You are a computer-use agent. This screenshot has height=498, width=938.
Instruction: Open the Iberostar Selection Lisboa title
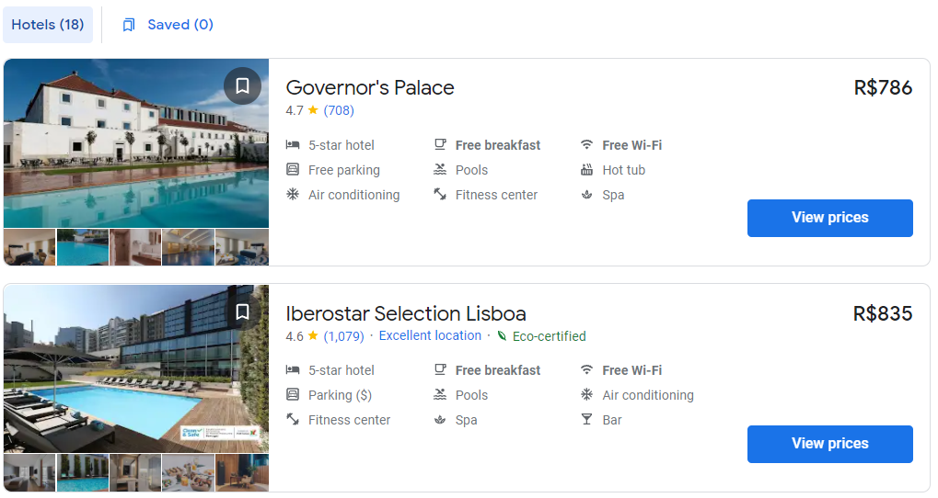click(x=406, y=313)
